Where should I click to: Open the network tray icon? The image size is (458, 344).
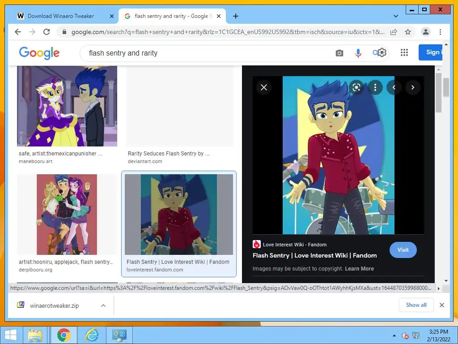pyautogui.click(x=416, y=335)
